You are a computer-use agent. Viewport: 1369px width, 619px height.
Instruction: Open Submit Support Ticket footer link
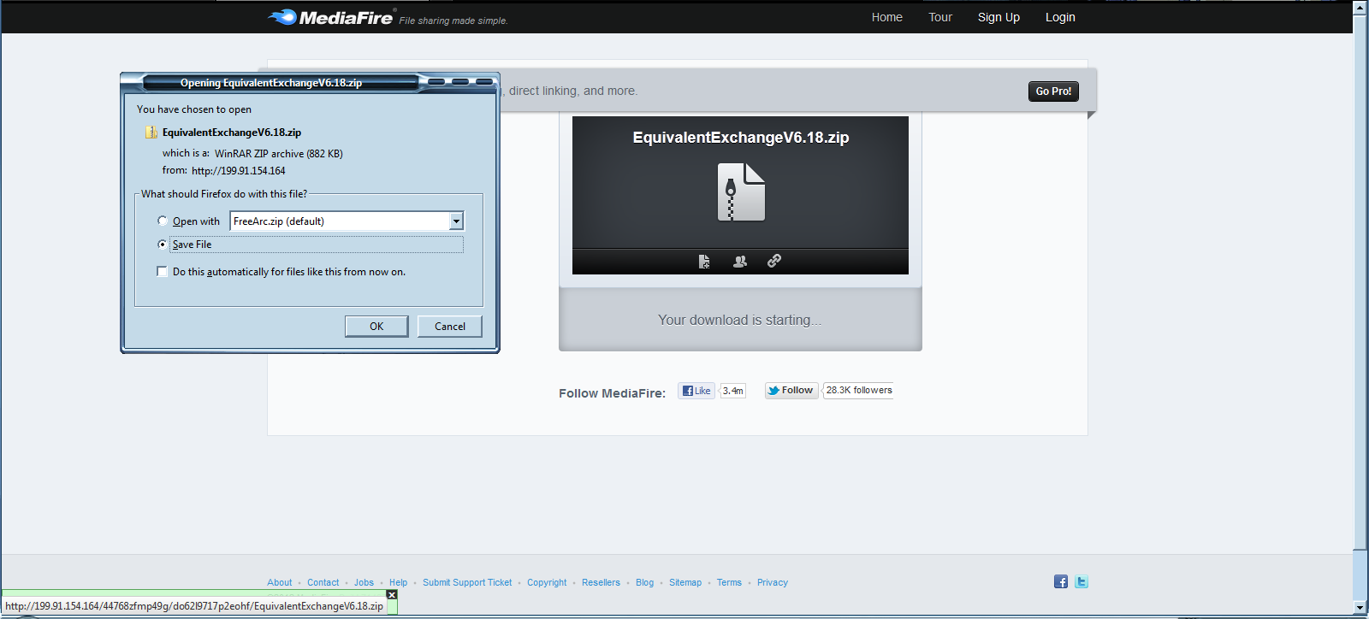[x=467, y=582]
